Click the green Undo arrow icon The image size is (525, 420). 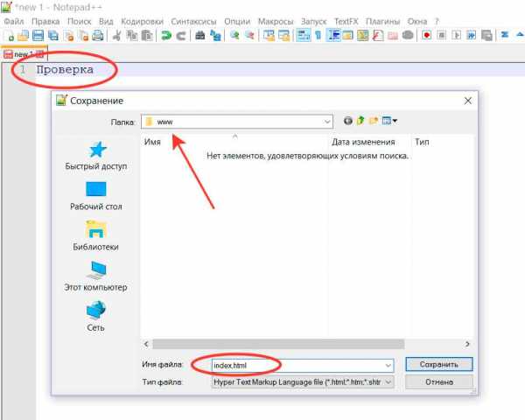(166, 36)
